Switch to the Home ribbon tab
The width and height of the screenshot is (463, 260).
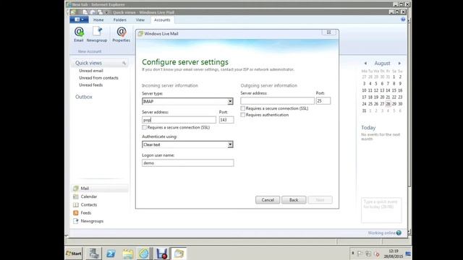98,19
